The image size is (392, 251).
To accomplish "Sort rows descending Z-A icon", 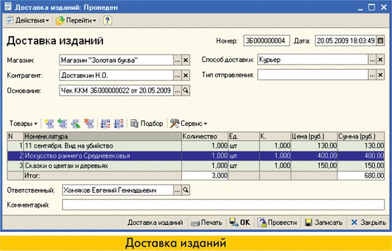I will (119, 124).
